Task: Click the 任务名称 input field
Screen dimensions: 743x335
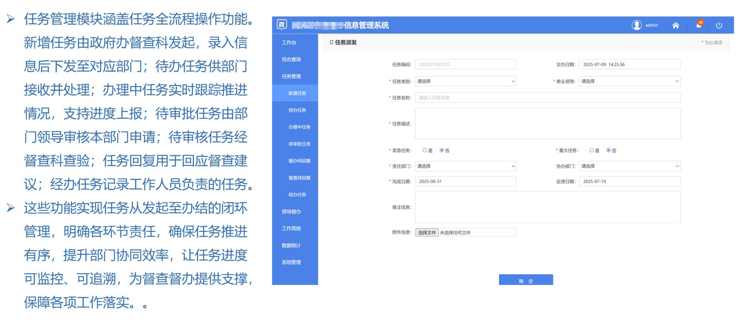Action: click(x=547, y=98)
